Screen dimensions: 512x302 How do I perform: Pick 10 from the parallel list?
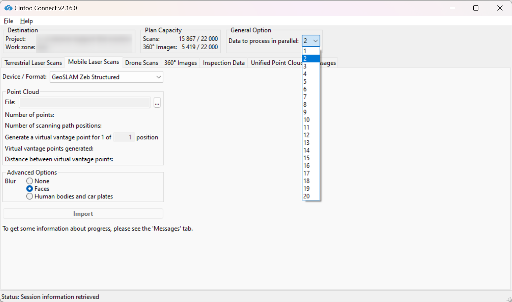tap(311, 120)
